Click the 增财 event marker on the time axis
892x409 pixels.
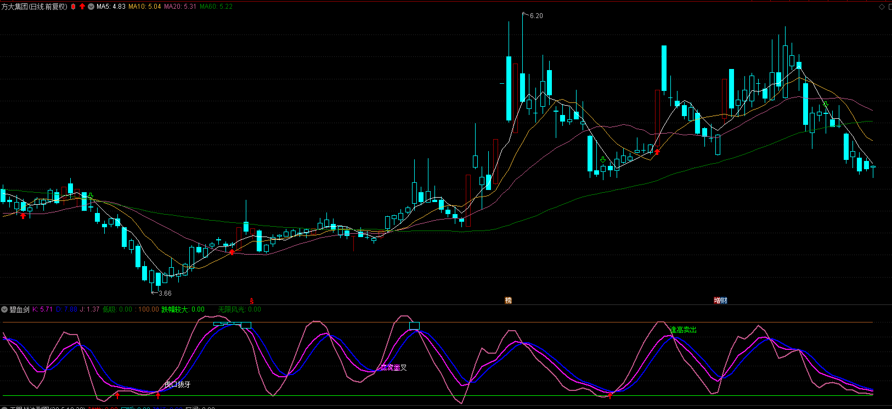(720, 300)
